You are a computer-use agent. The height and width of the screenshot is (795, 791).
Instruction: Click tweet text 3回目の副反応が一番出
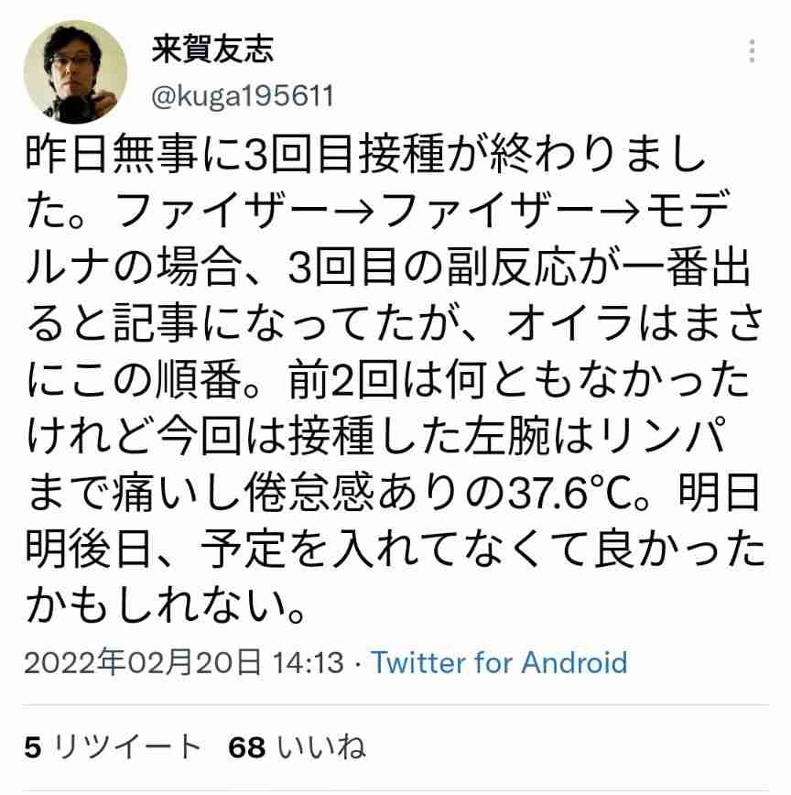pyautogui.click(x=520, y=267)
